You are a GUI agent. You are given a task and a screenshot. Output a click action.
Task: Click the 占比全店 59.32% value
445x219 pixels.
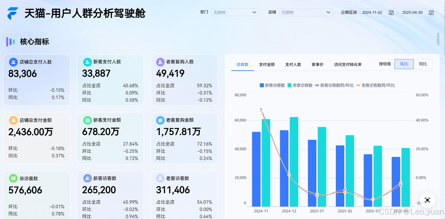[x=204, y=86]
